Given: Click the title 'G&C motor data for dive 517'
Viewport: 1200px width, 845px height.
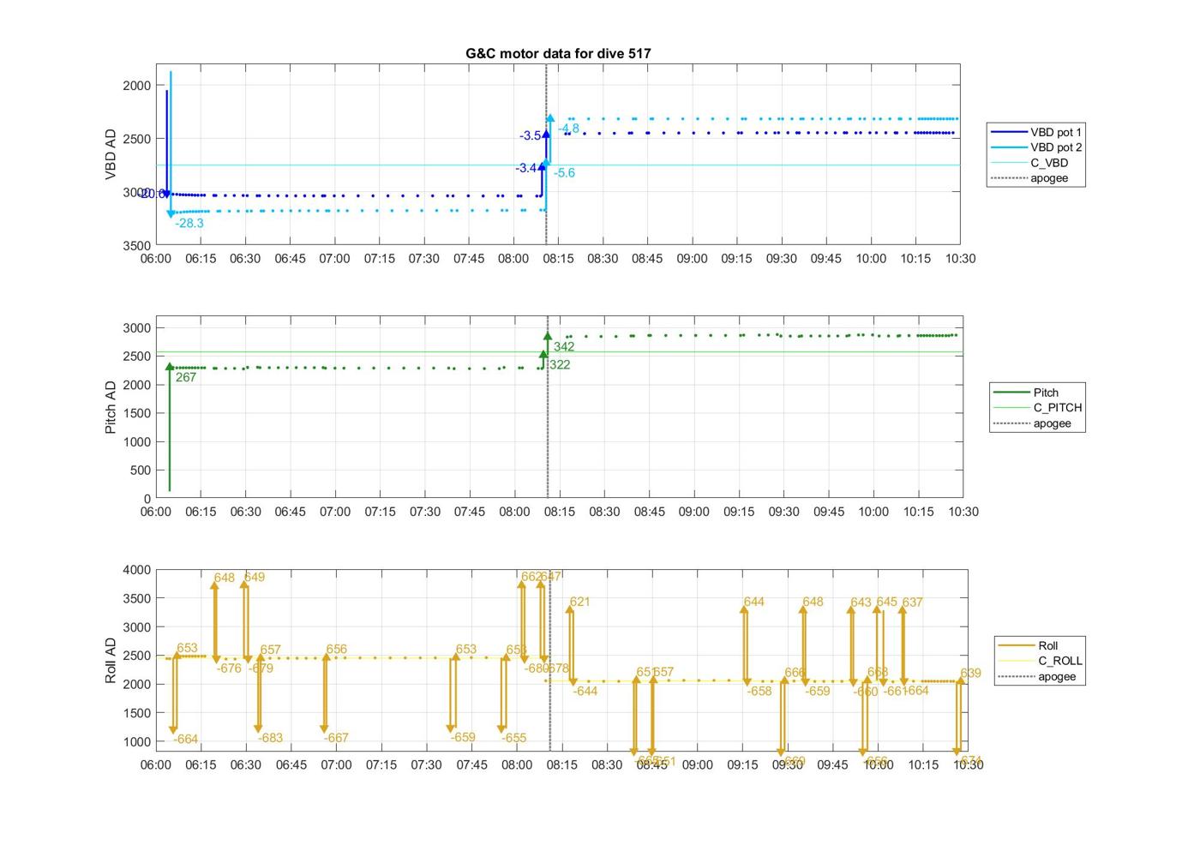Looking at the screenshot, I should pyautogui.click(x=558, y=53).
